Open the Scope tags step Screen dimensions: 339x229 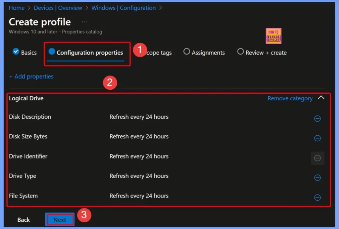159,53
